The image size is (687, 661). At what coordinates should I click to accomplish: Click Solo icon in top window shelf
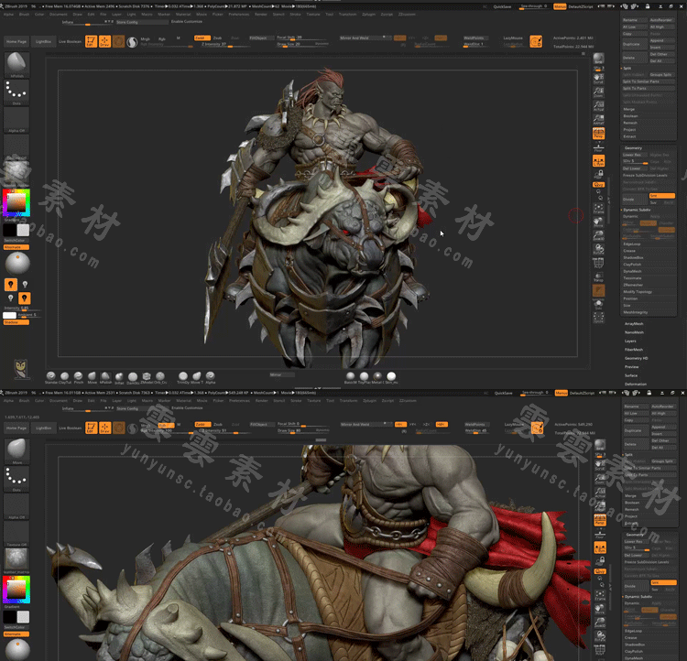(x=598, y=304)
